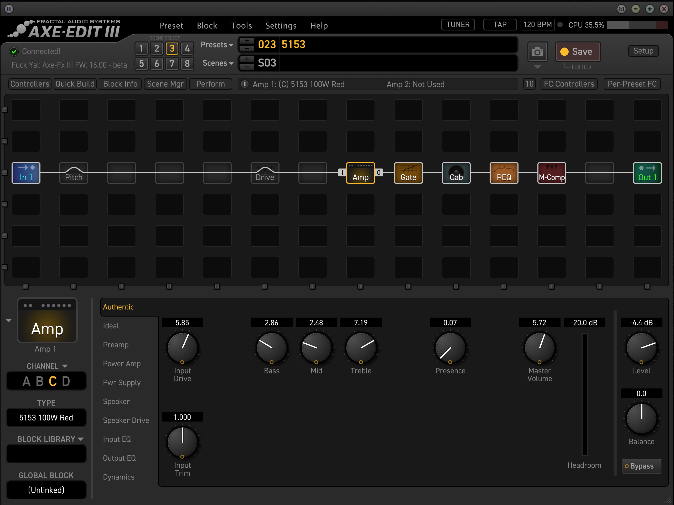This screenshot has width=674, height=505.
Task: Switch to scene 2
Action: (157, 48)
